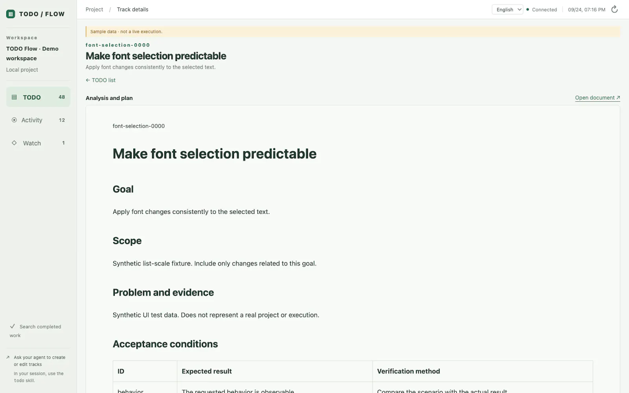Click the Activity count badge 12
The image size is (629, 393).
click(62, 120)
